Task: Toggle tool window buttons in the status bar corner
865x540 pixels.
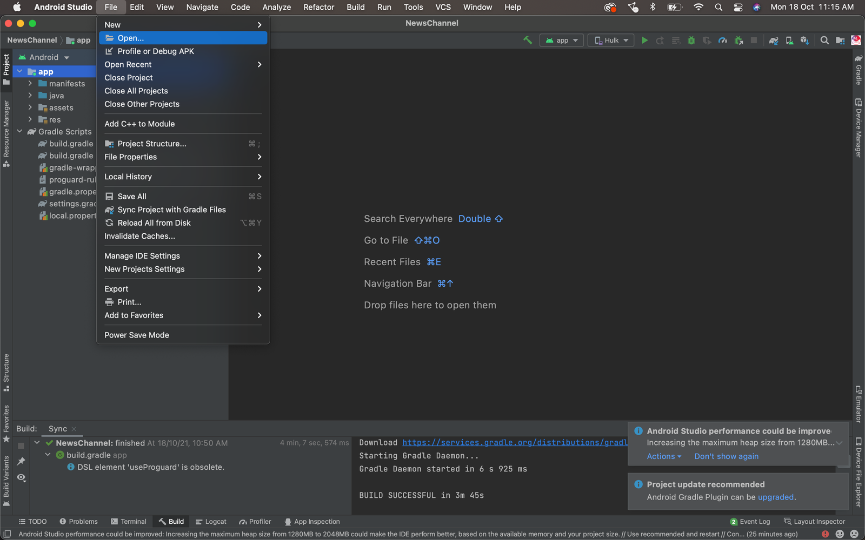Action: click(7, 534)
